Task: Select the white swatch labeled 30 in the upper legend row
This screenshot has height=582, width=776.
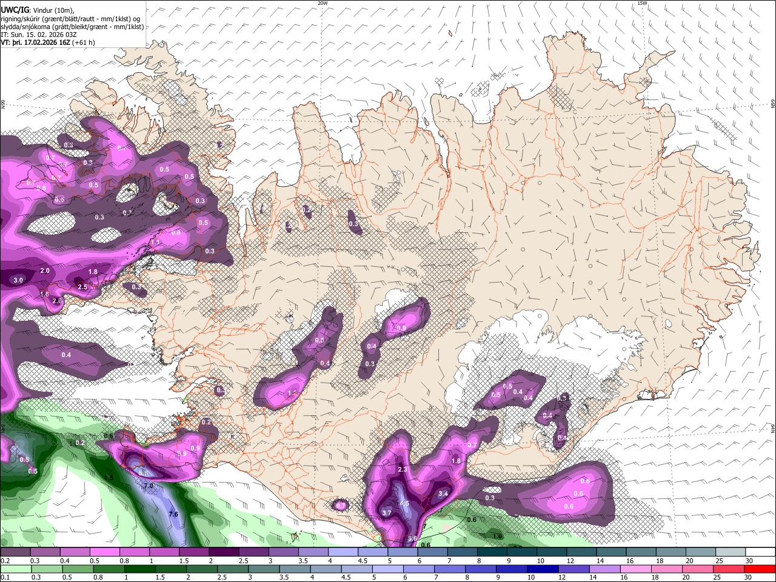Action: pyautogui.click(x=760, y=552)
